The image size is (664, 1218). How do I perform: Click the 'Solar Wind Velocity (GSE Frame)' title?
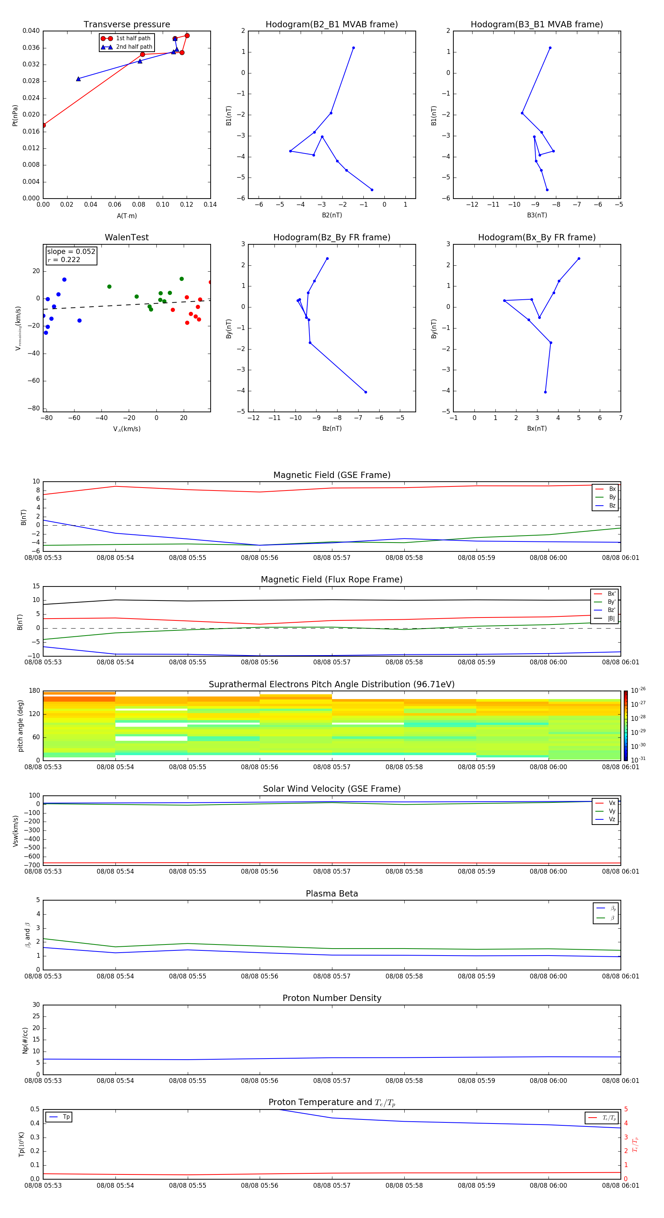[x=332, y=789]
